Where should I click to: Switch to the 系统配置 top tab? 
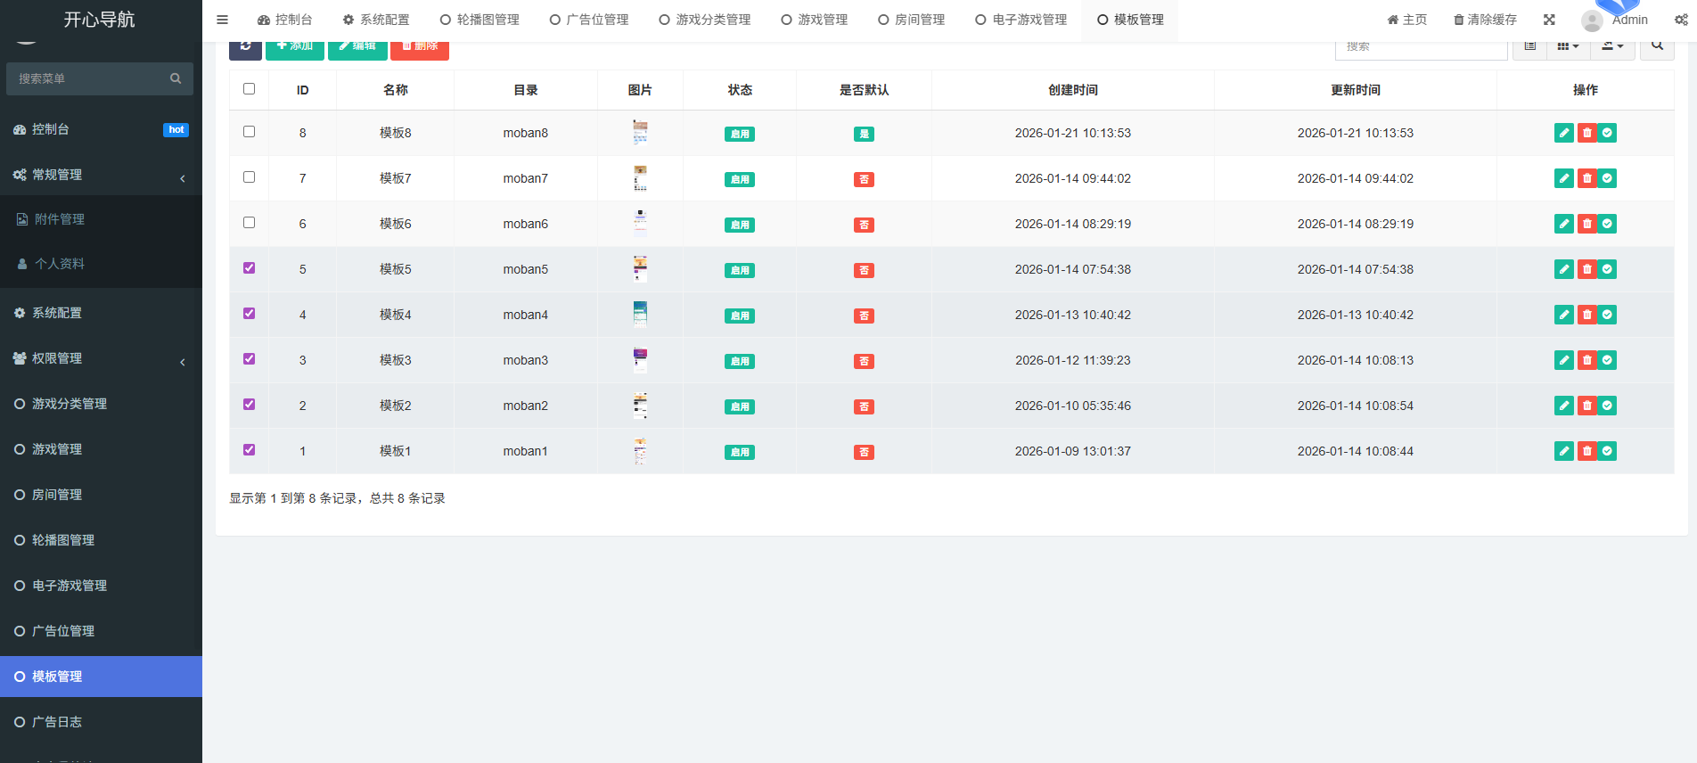376,20
